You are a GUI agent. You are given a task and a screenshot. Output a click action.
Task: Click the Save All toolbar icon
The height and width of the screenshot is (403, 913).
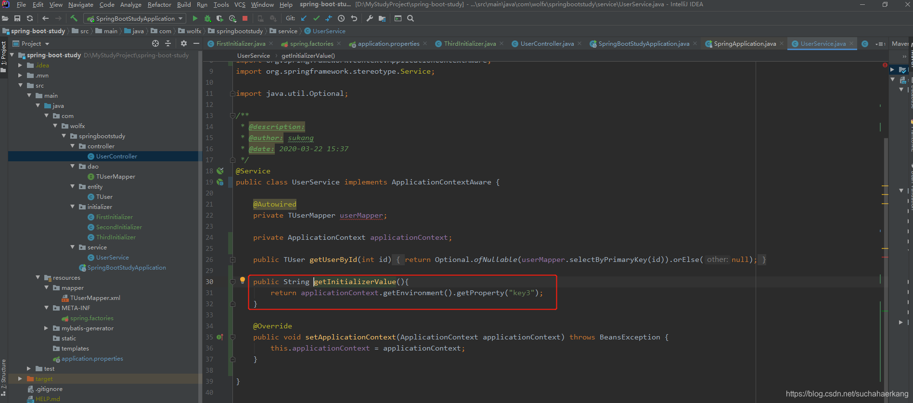(17, 18)
